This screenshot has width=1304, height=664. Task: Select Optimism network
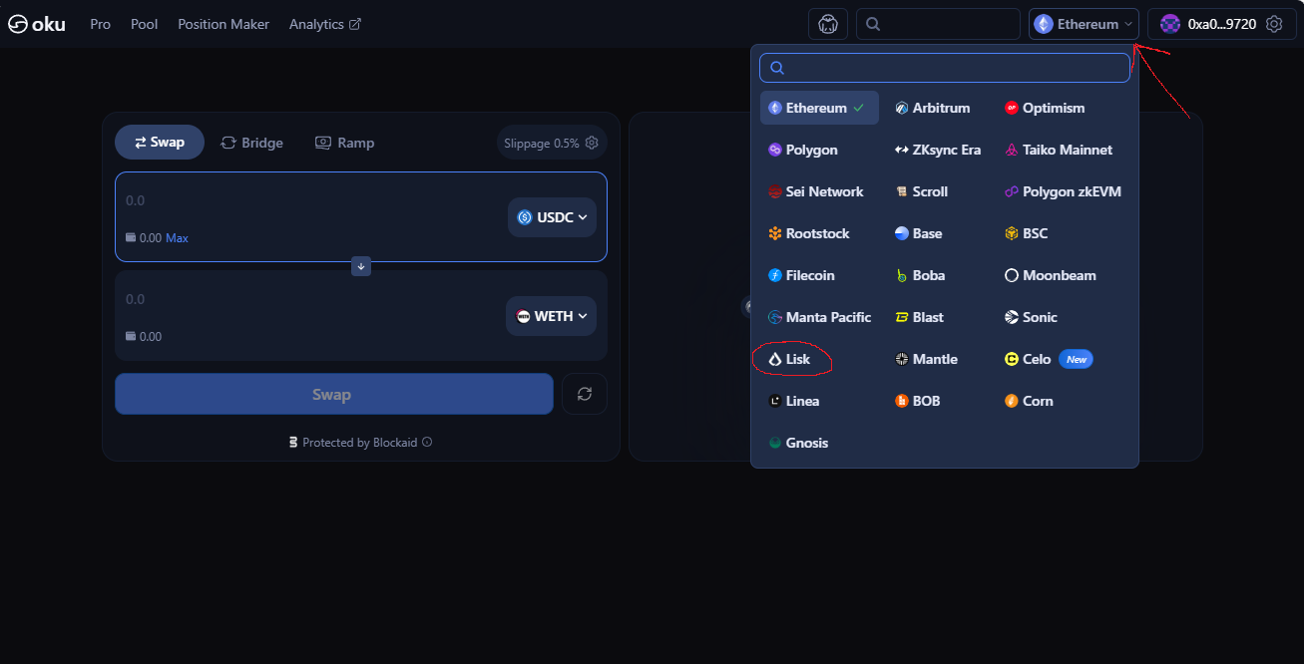pos(1045,108)
